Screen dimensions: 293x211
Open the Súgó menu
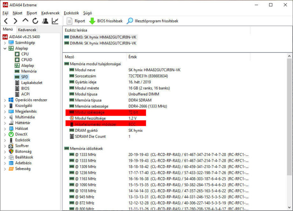pos(88,13)
